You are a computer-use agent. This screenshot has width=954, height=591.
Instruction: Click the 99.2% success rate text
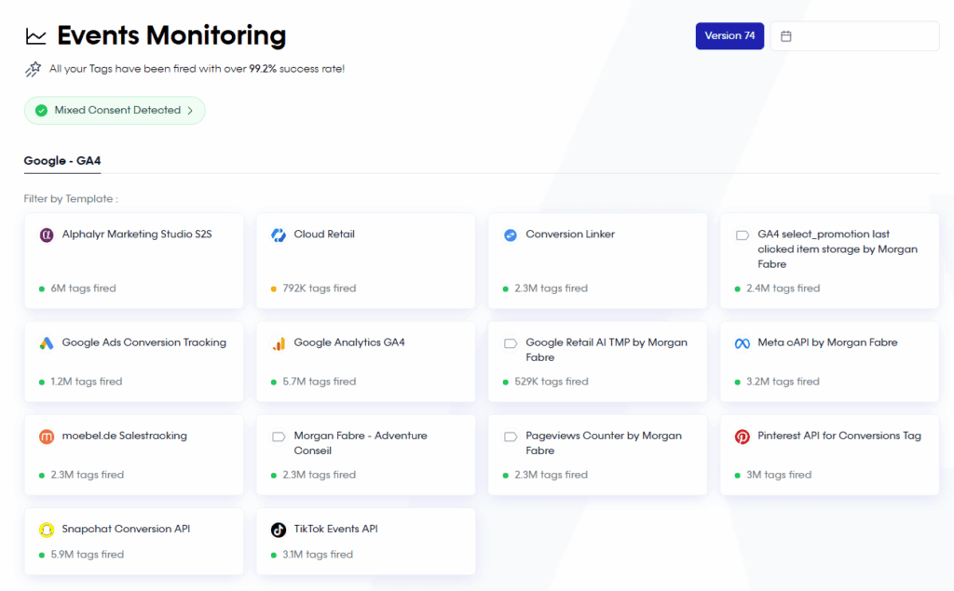coord(262,69)
